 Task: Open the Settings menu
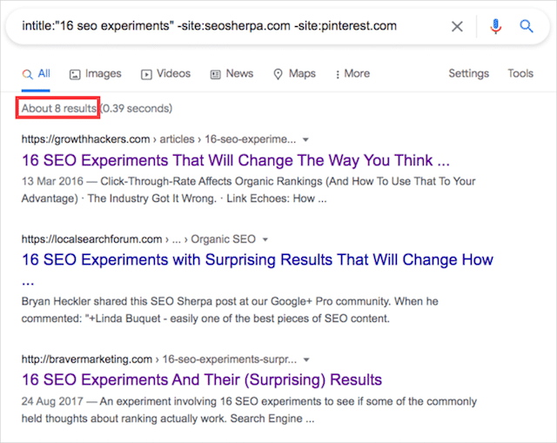click(468, 73)
